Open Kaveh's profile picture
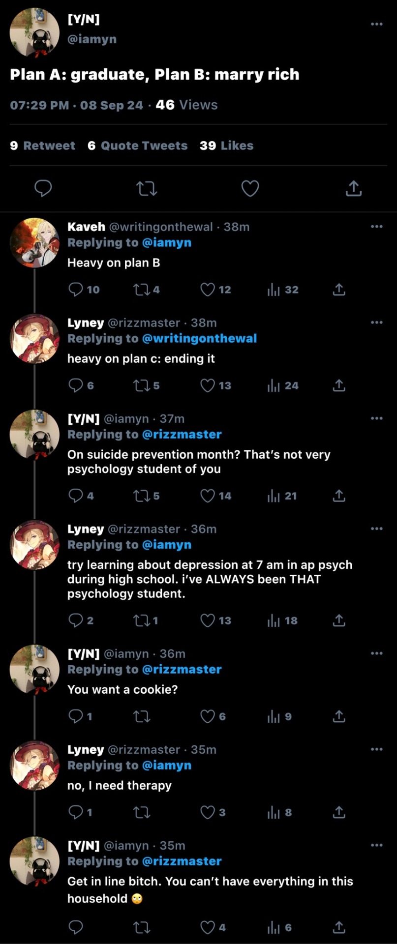This screenshot has height=944, width=397. pyautogui.click(x=34, y=243)
